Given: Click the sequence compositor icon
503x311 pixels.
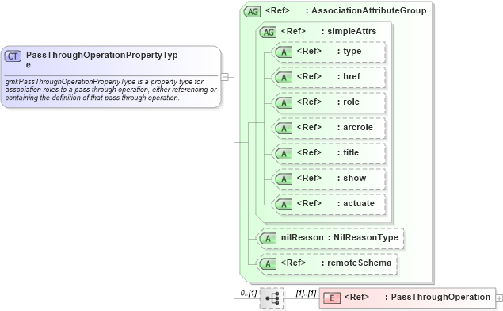Looking at the screenshot, I should point(272,299).
